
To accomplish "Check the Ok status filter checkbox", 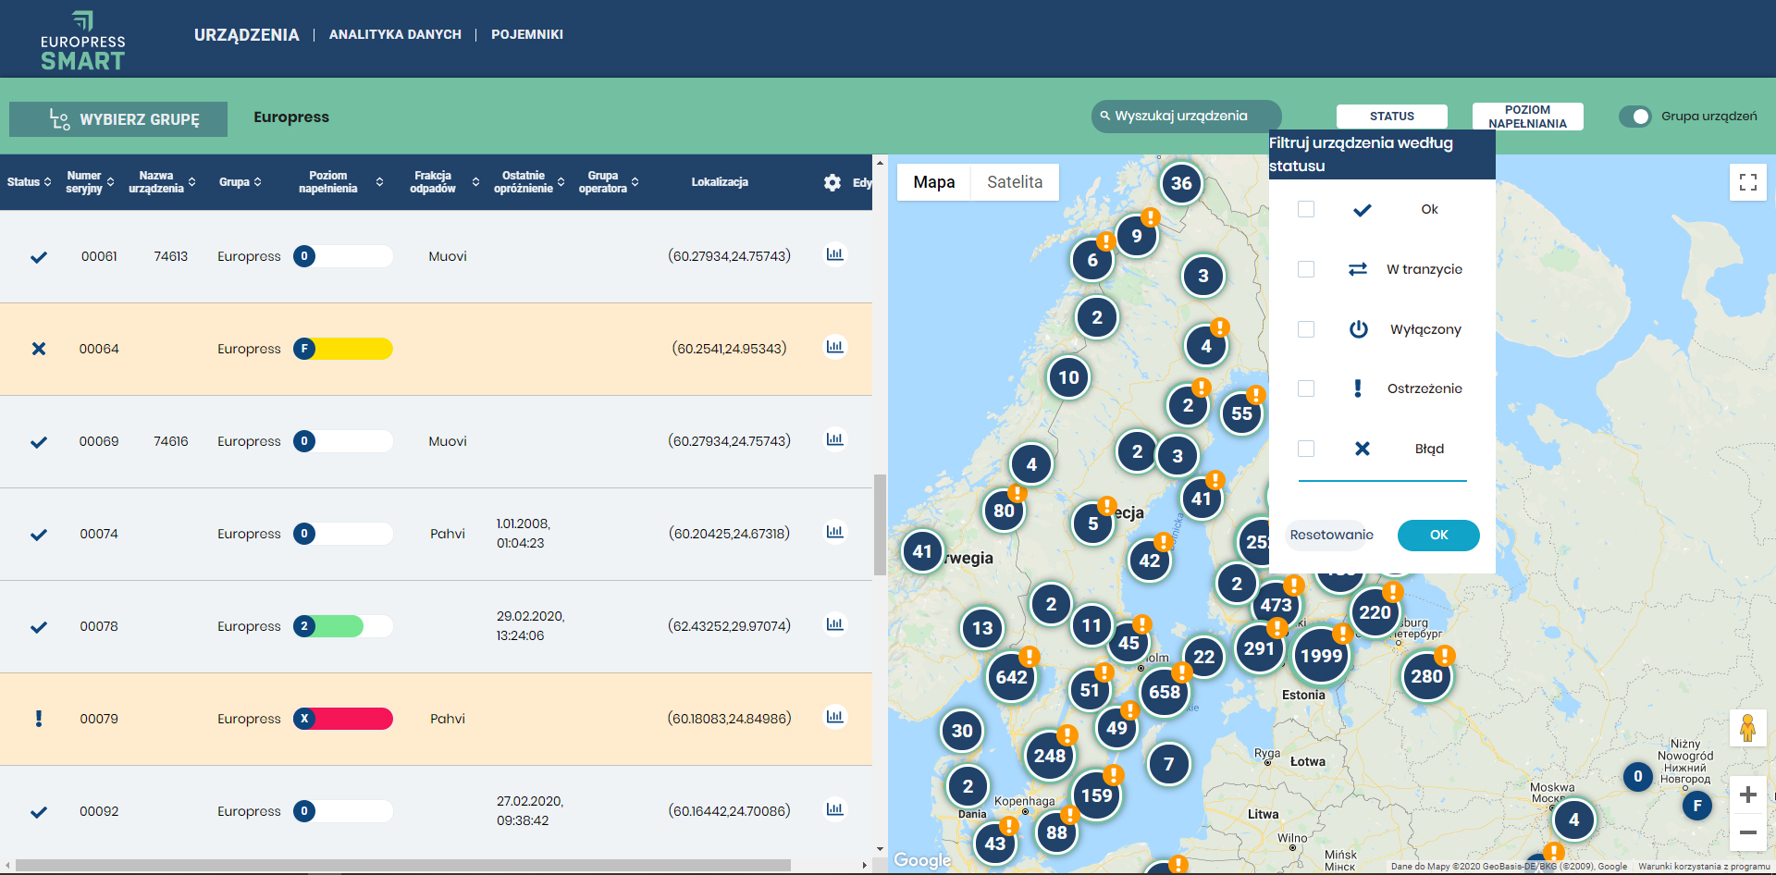I will click(1306, 209).
